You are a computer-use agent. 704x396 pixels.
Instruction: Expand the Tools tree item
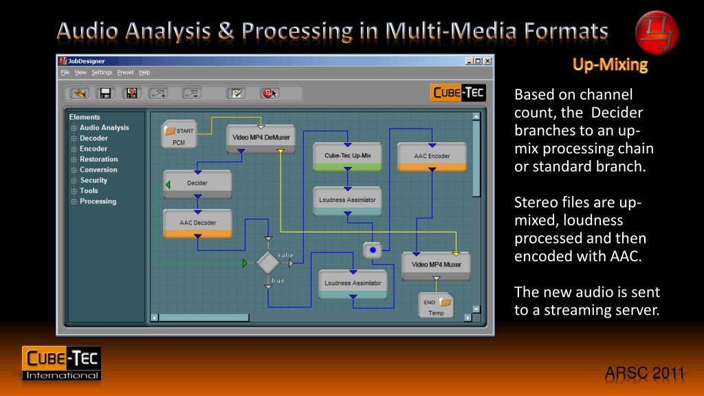click(x=74, y=191)
